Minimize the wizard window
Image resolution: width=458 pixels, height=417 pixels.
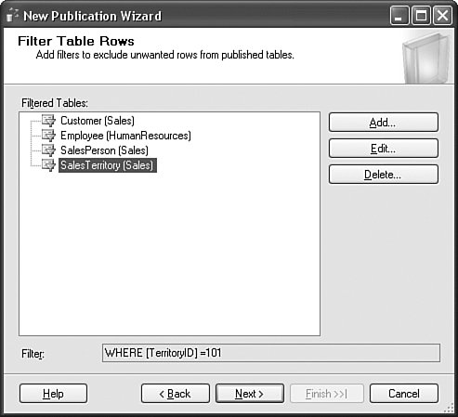coord(399,15)
